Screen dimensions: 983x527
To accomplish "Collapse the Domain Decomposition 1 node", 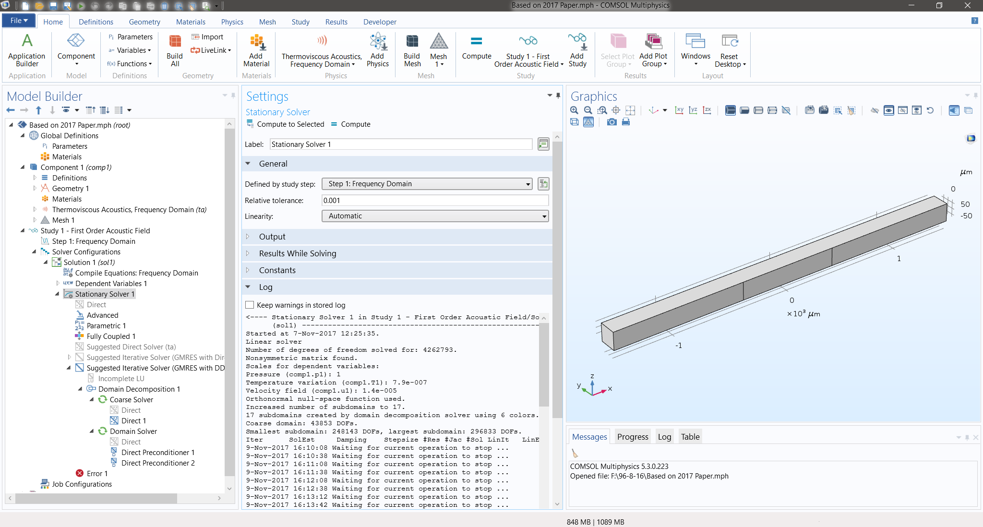I will click(81, 389).
